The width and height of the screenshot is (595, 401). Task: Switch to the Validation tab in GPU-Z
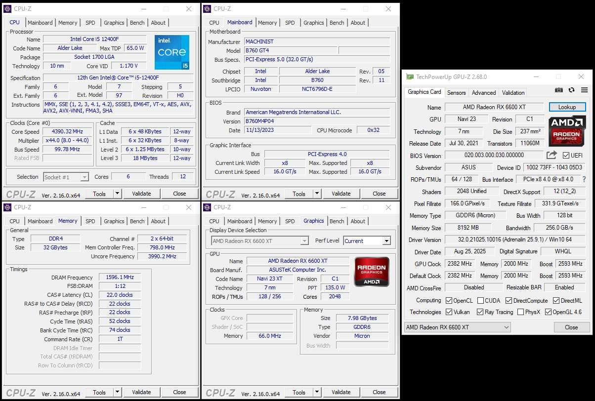click(513, 92)
